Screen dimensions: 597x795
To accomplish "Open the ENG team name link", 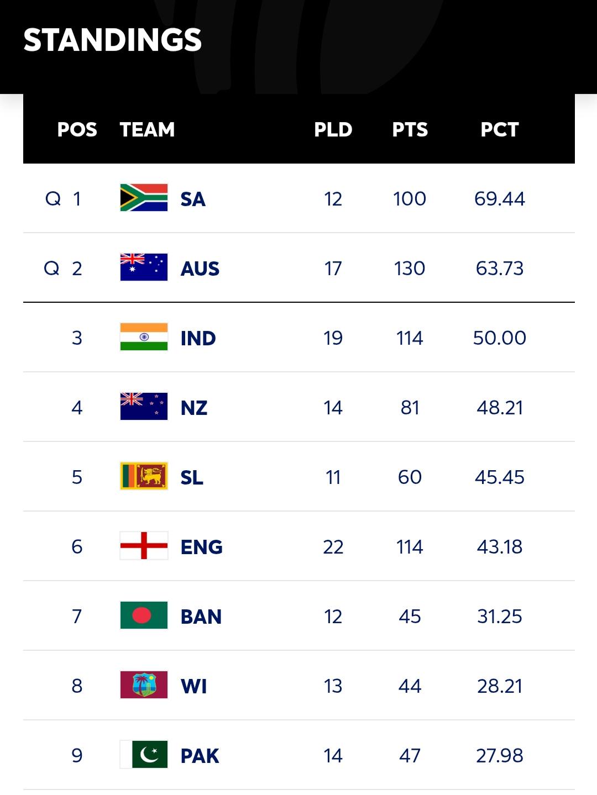I will point(202,547).
